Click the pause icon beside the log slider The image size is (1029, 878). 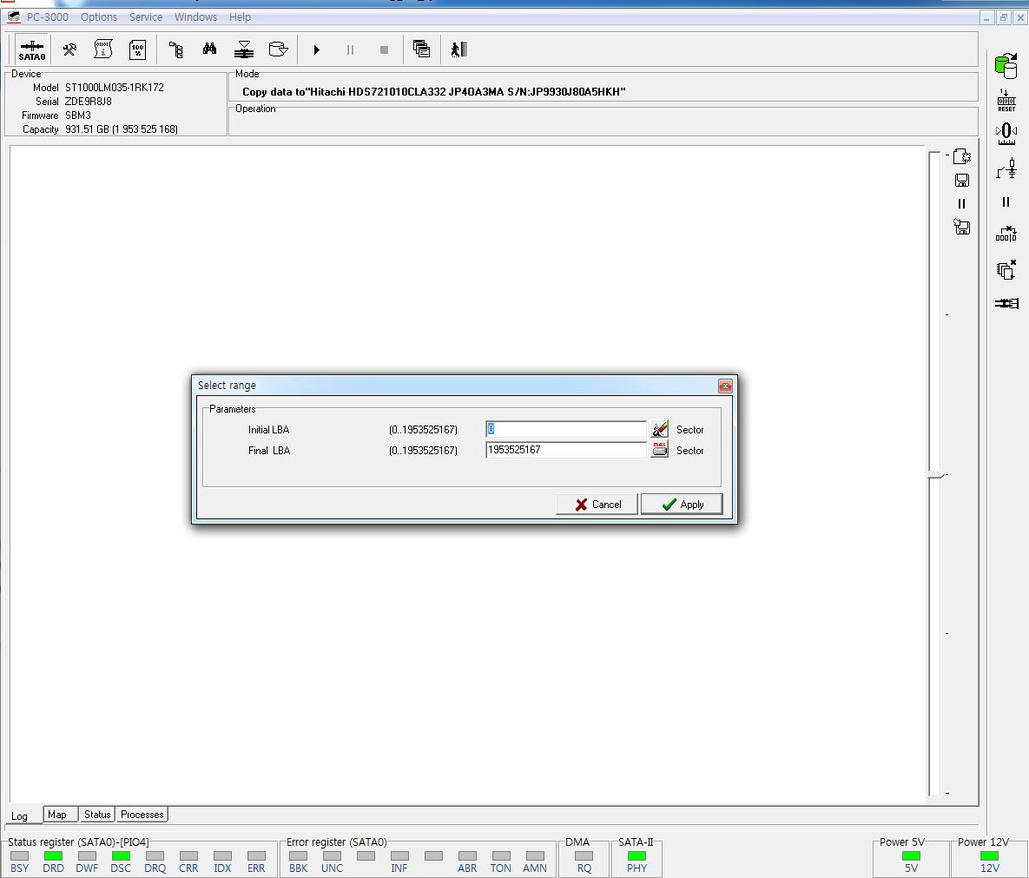point(961,203)
